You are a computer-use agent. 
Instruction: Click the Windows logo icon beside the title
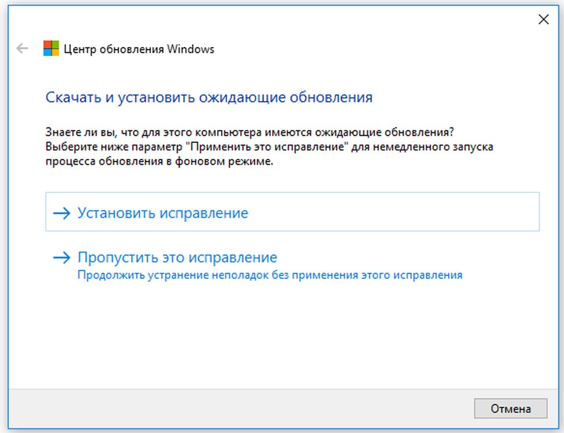(51, 48)
